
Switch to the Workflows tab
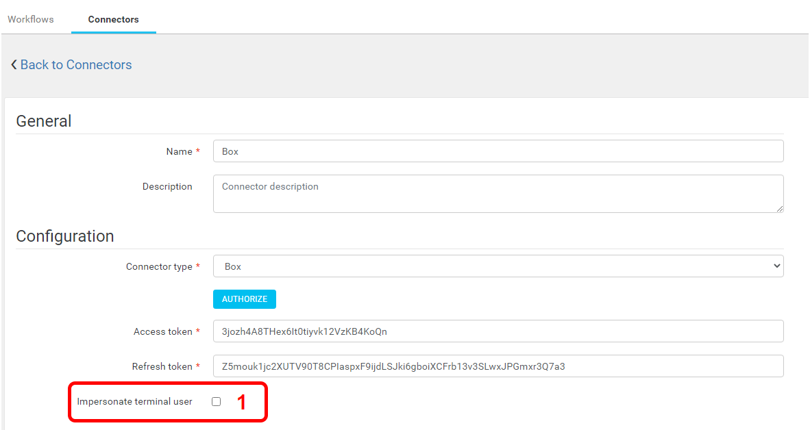pyautogui.click(x=31, y=19)
